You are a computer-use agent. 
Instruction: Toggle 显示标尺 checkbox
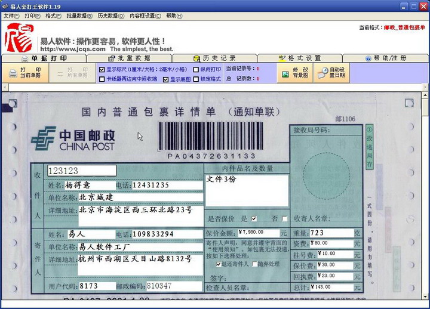point(102,70)
